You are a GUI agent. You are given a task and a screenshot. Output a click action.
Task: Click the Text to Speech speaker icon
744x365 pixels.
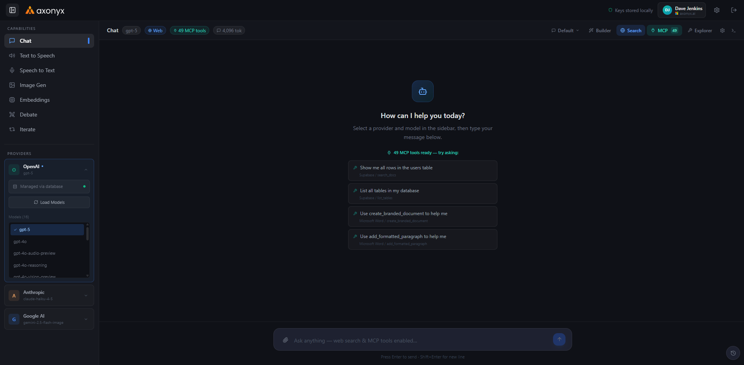12,56
